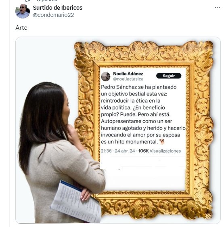This screenshot has height=227, width=224.
Task: Click the 21:36 · 24 abr. 24 timestamp
Action: pyautogui.click(x=118, y=151)
